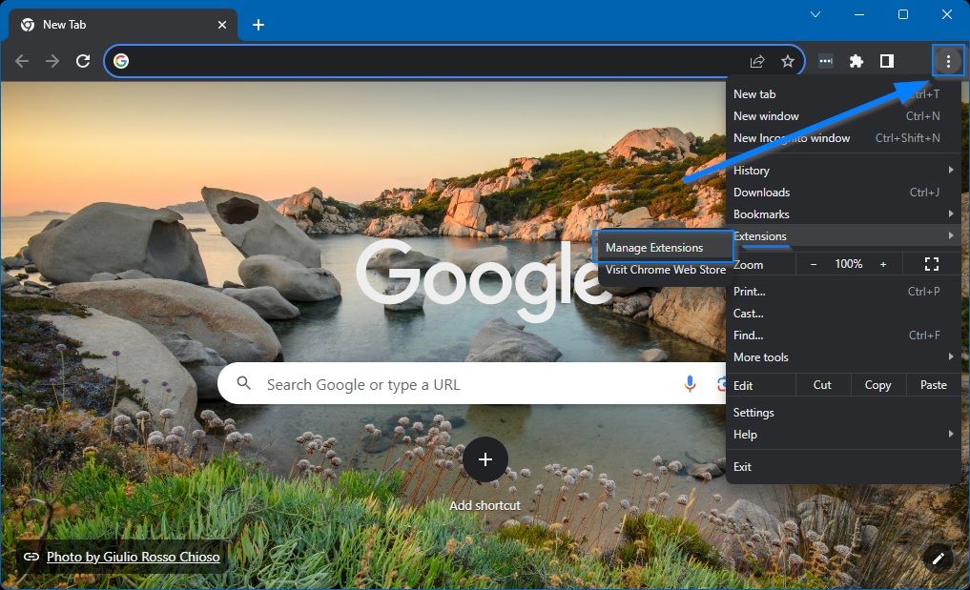Expand the History submenu
970x590 pixels.
[x=751, y=170]
